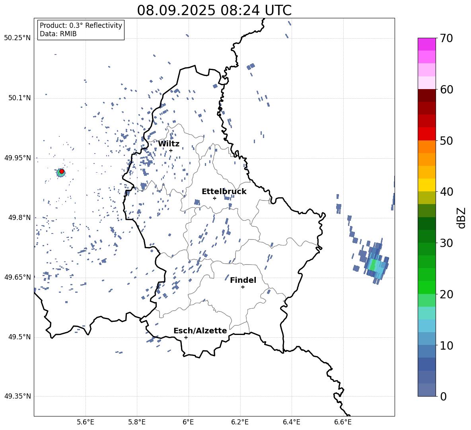Click the 50.25°N latitude label
The width and height of the screenshot is (471, 430).
[18, 38]
